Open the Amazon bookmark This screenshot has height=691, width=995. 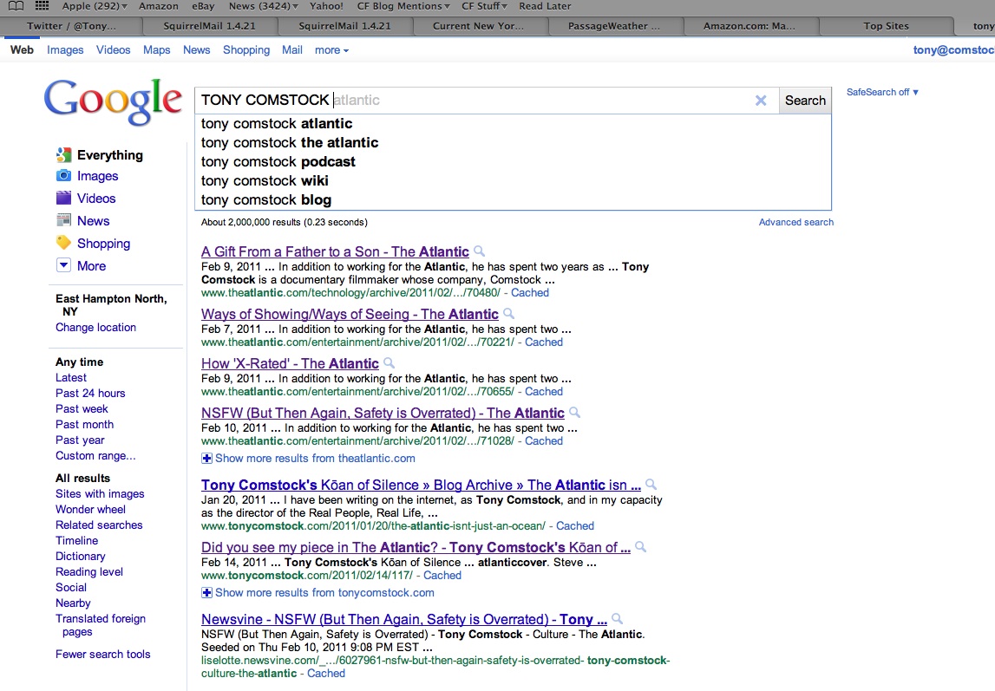(x=159, y=6)
